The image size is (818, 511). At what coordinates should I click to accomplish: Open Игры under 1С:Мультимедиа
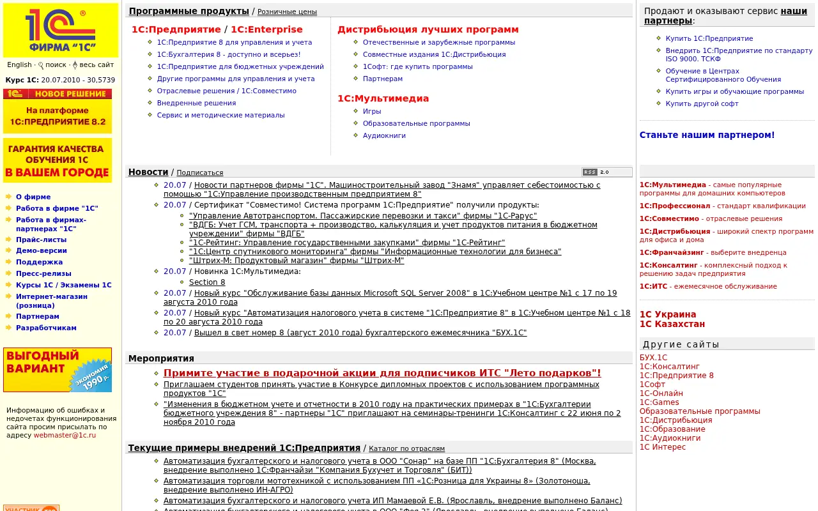372,111
